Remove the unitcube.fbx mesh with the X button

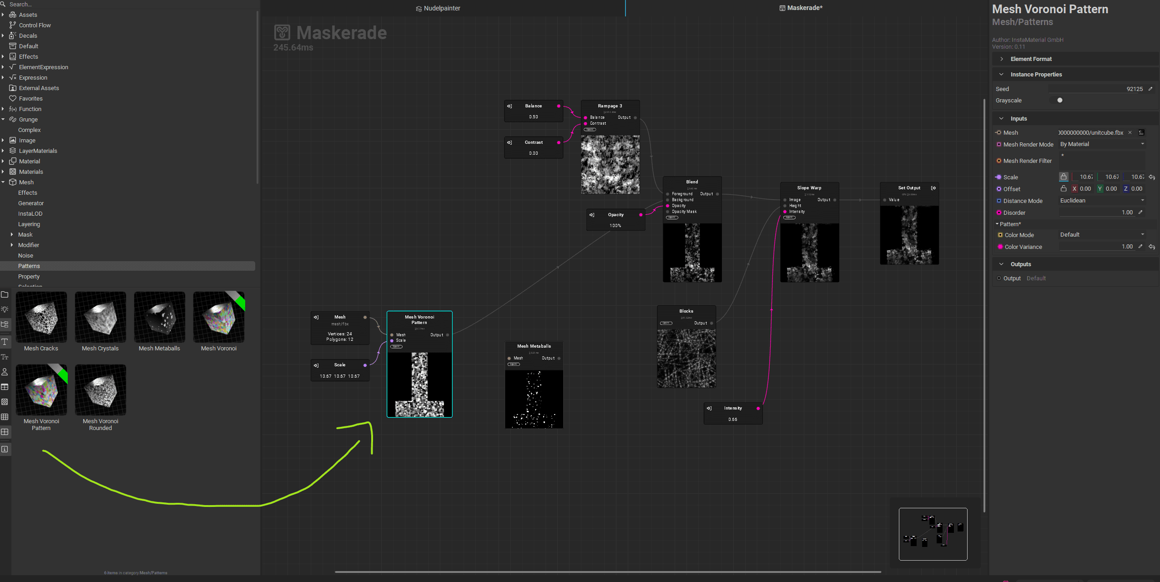coord(1130,132)
